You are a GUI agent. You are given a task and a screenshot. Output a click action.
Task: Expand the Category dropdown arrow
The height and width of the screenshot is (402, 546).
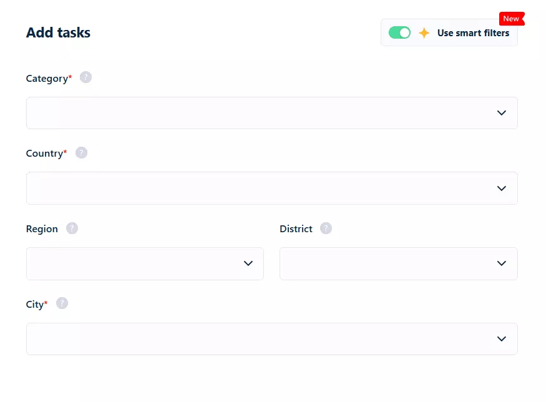(501, 113)
